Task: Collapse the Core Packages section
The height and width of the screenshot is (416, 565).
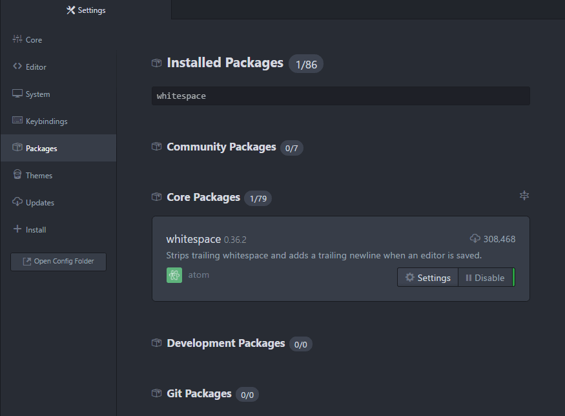Action: [x=203, y=197]
